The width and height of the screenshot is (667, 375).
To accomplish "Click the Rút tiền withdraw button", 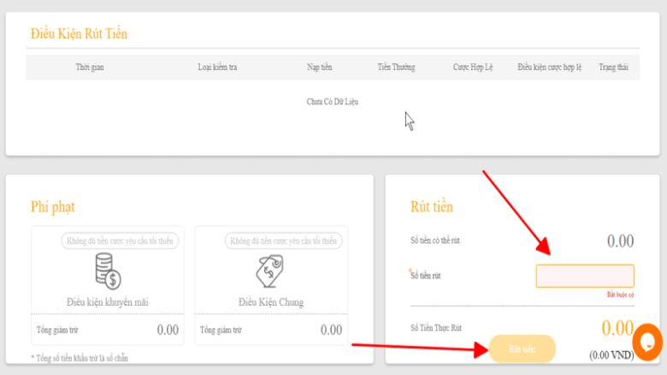I will coord(522,349).
